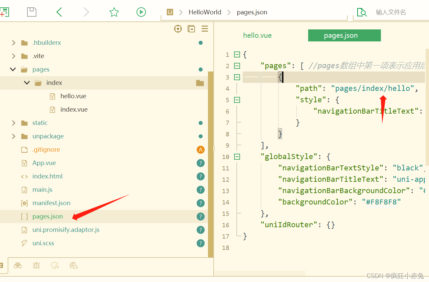This screenshot has height=282, width=429.
Task: Open main.js in the file tree
Action: pos(42,190)
